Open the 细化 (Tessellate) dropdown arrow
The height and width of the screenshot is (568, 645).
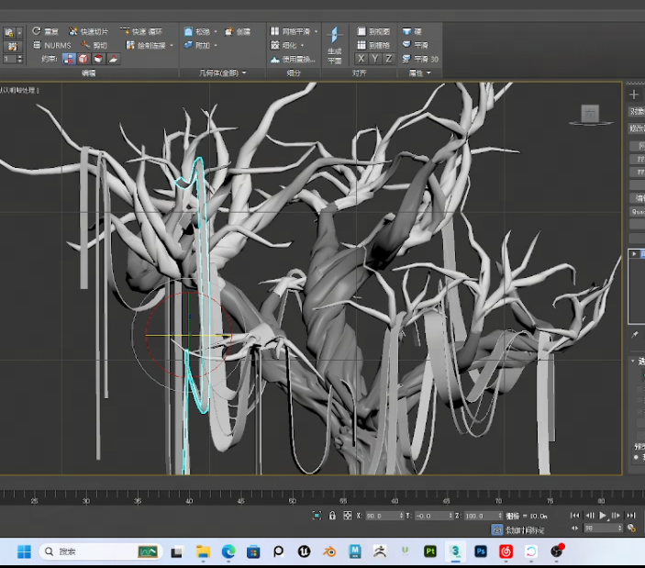click(304, 45)
